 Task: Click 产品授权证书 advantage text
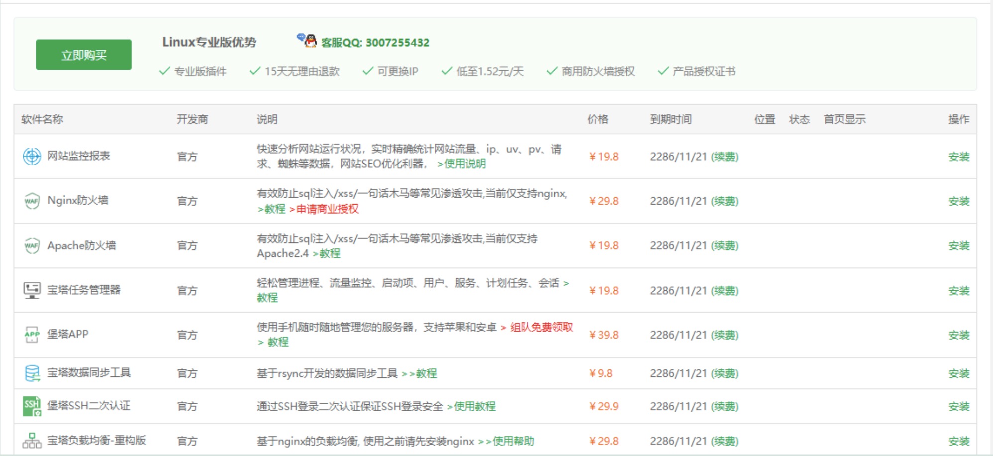coord(703,71)
